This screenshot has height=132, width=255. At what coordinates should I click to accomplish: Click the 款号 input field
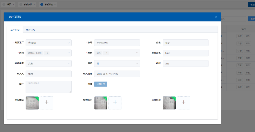(117, 43)
